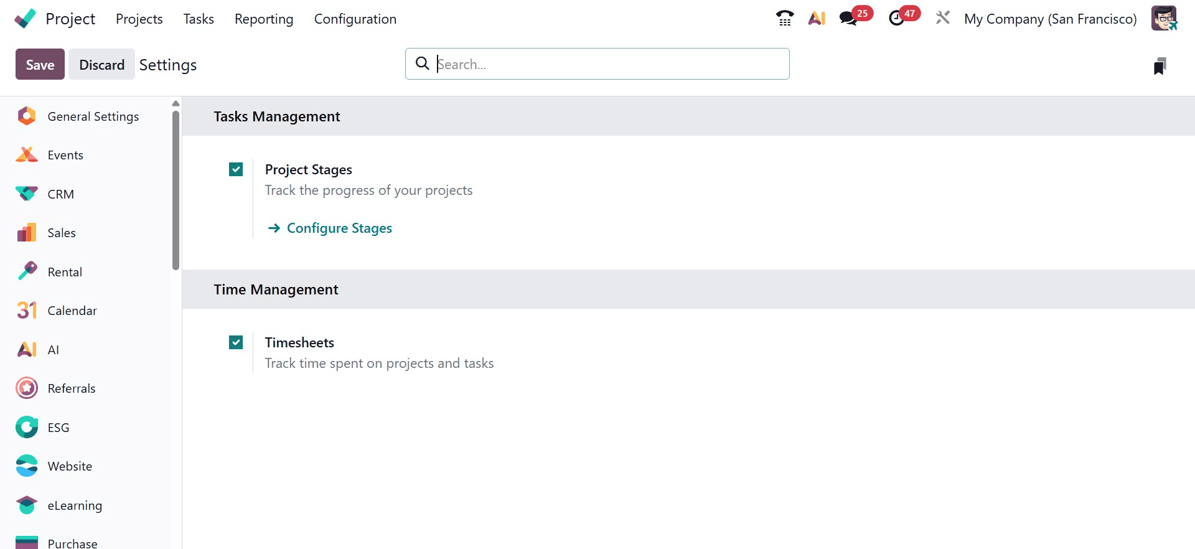Open Website settings in the sidebar
Screen dimensions: 1195x549
(x=68, y=466)
